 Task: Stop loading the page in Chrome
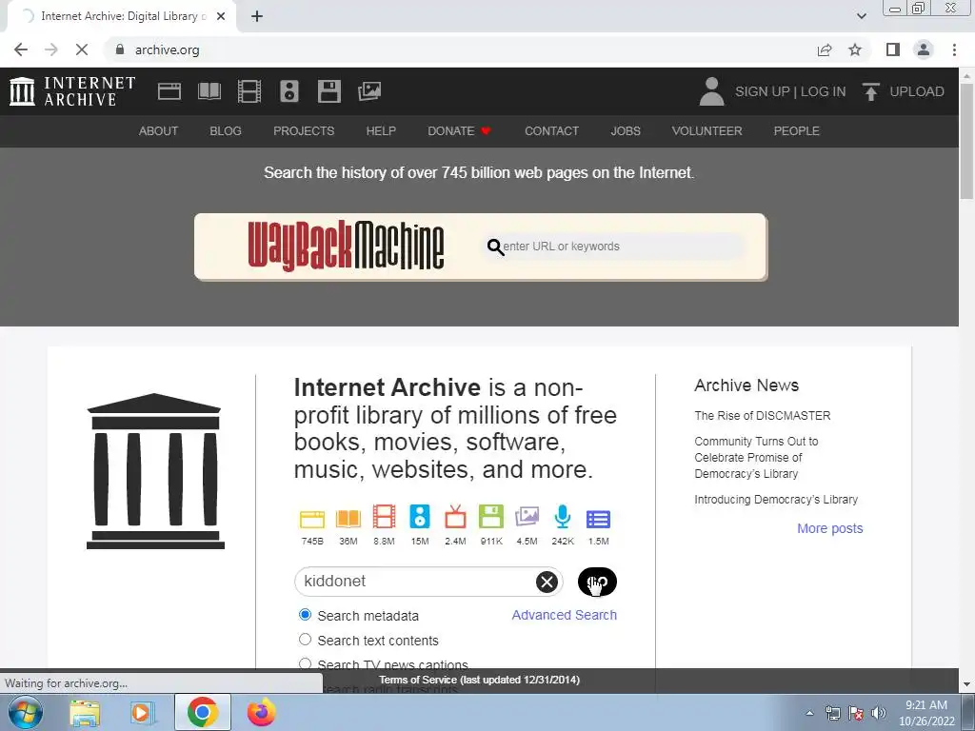[82, 49]
